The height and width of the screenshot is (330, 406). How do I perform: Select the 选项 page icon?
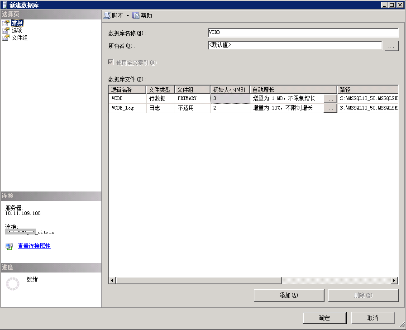pyautogui.click(x=6, y=31)
